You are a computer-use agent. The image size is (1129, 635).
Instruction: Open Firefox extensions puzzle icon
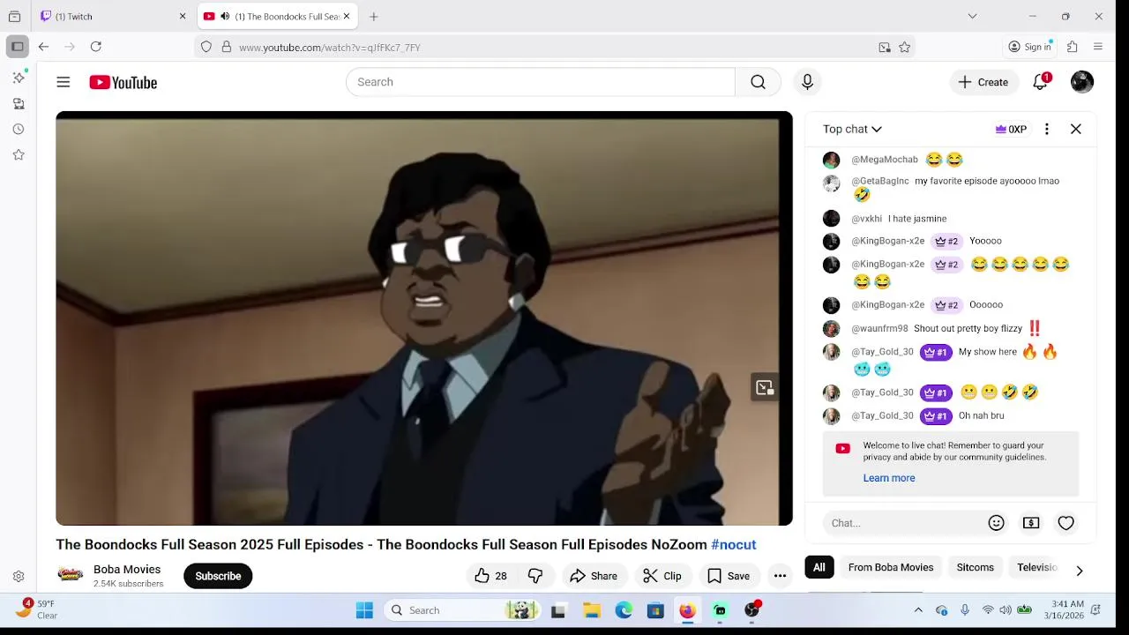coord(1073,47)
